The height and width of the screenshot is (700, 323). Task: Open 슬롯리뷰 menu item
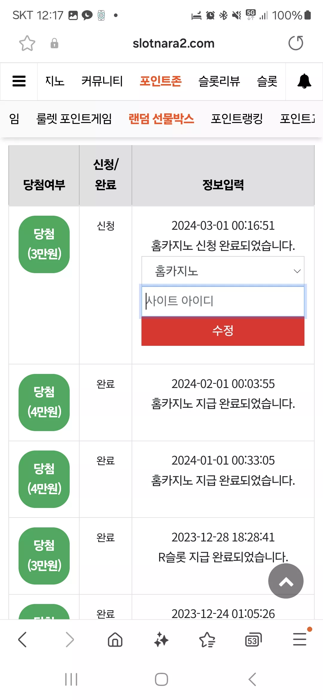tap(219, 81)
